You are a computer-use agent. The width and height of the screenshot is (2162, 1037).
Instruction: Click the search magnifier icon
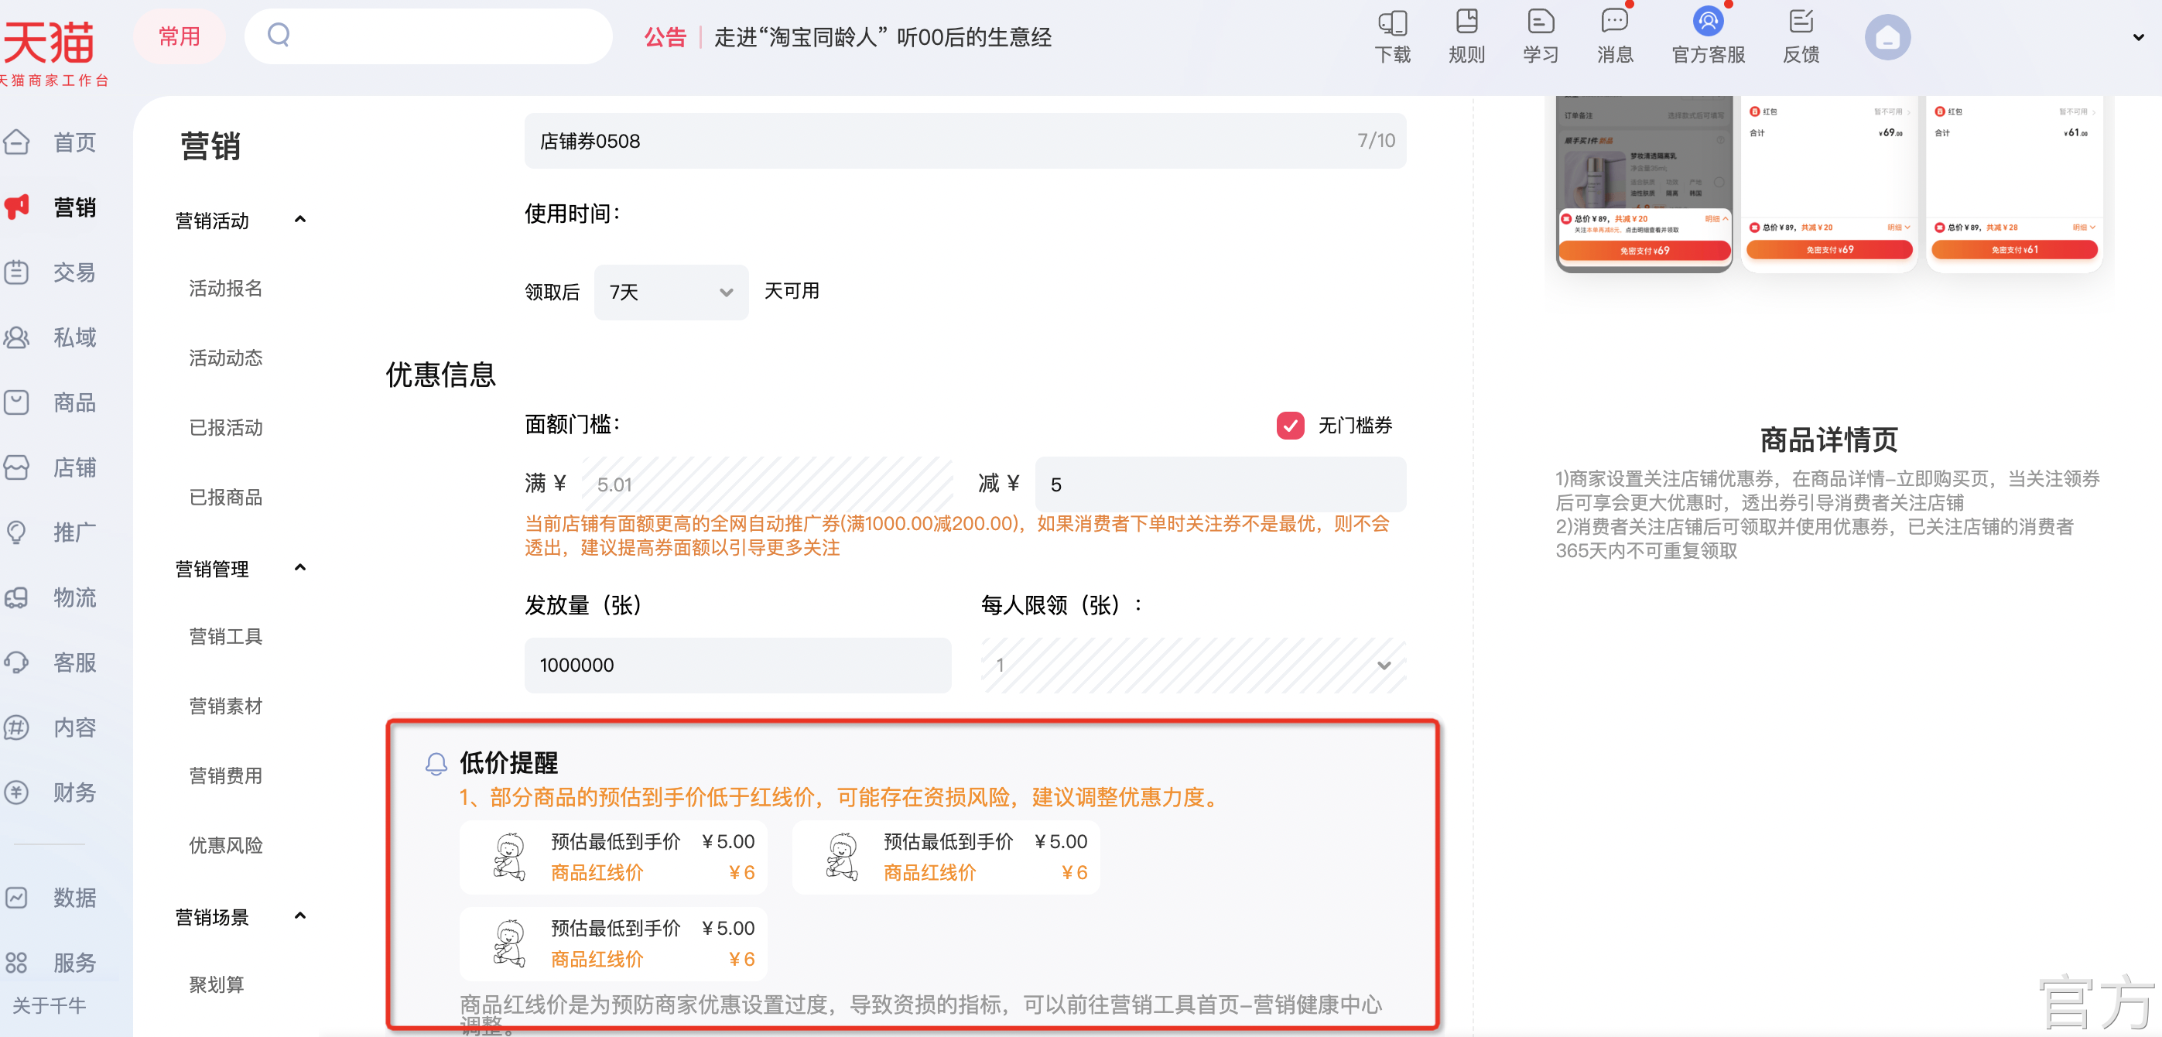click(279, 36)
